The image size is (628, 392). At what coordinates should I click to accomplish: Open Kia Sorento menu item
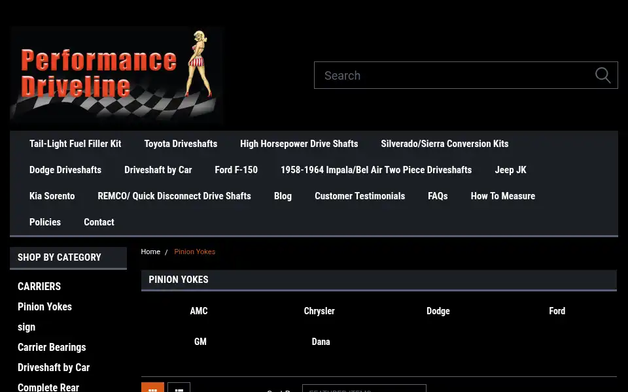tap(52, 196)
